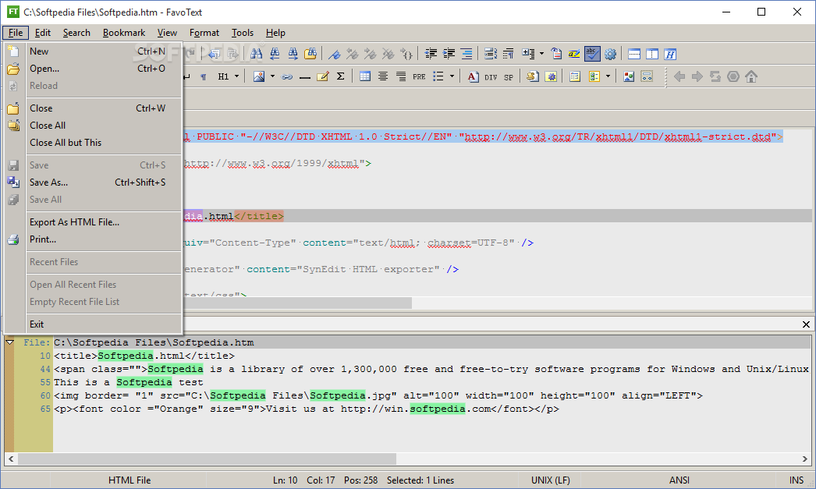Split the window vertically icon
Image resolution: width=816 pixels, height=489 pixels.
(x=652, y=54)
